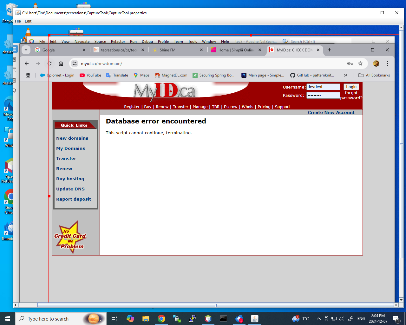Open the Chrome apps grid icon
Viewport: 406px width, 325px height.
point(28,75)
